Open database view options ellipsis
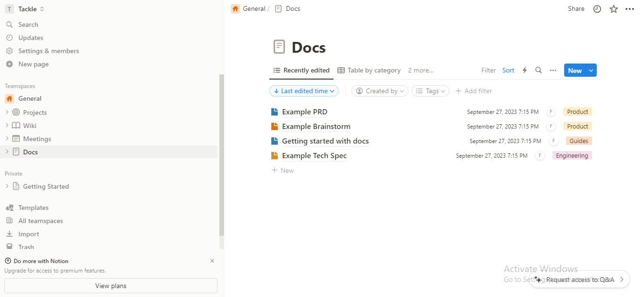 tap(553, 70)
